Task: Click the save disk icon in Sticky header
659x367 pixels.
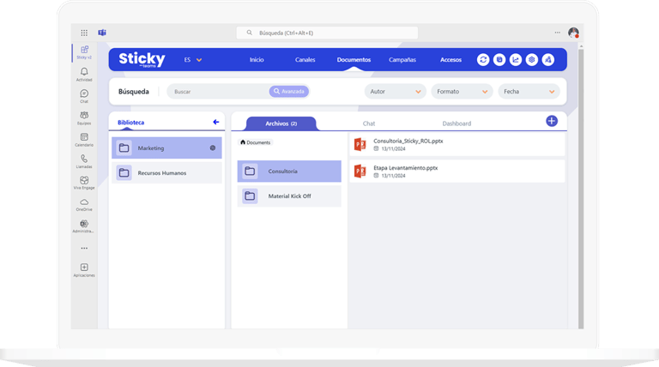Action: (x=499, y=60)
